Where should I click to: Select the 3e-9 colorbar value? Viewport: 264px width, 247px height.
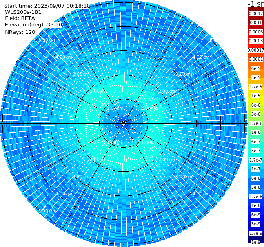[256, 224]
